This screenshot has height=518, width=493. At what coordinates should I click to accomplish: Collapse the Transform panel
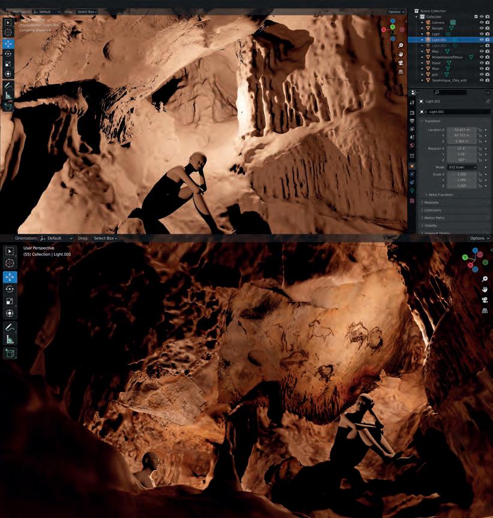point(432,121)
